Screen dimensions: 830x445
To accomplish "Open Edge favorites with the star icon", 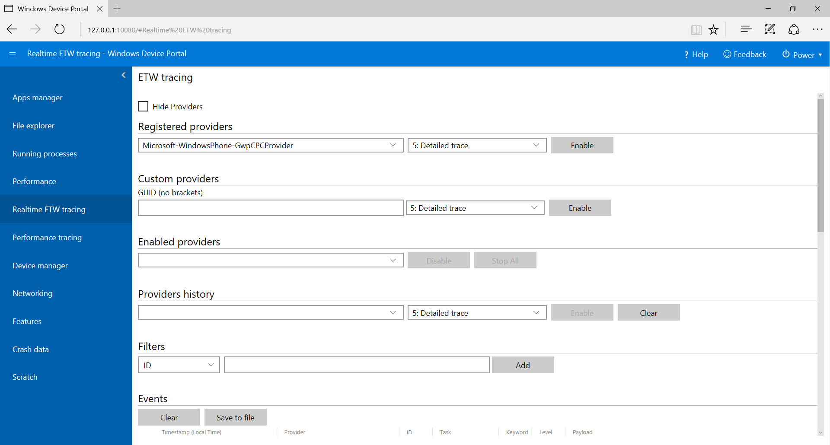I will coord(714,29).
